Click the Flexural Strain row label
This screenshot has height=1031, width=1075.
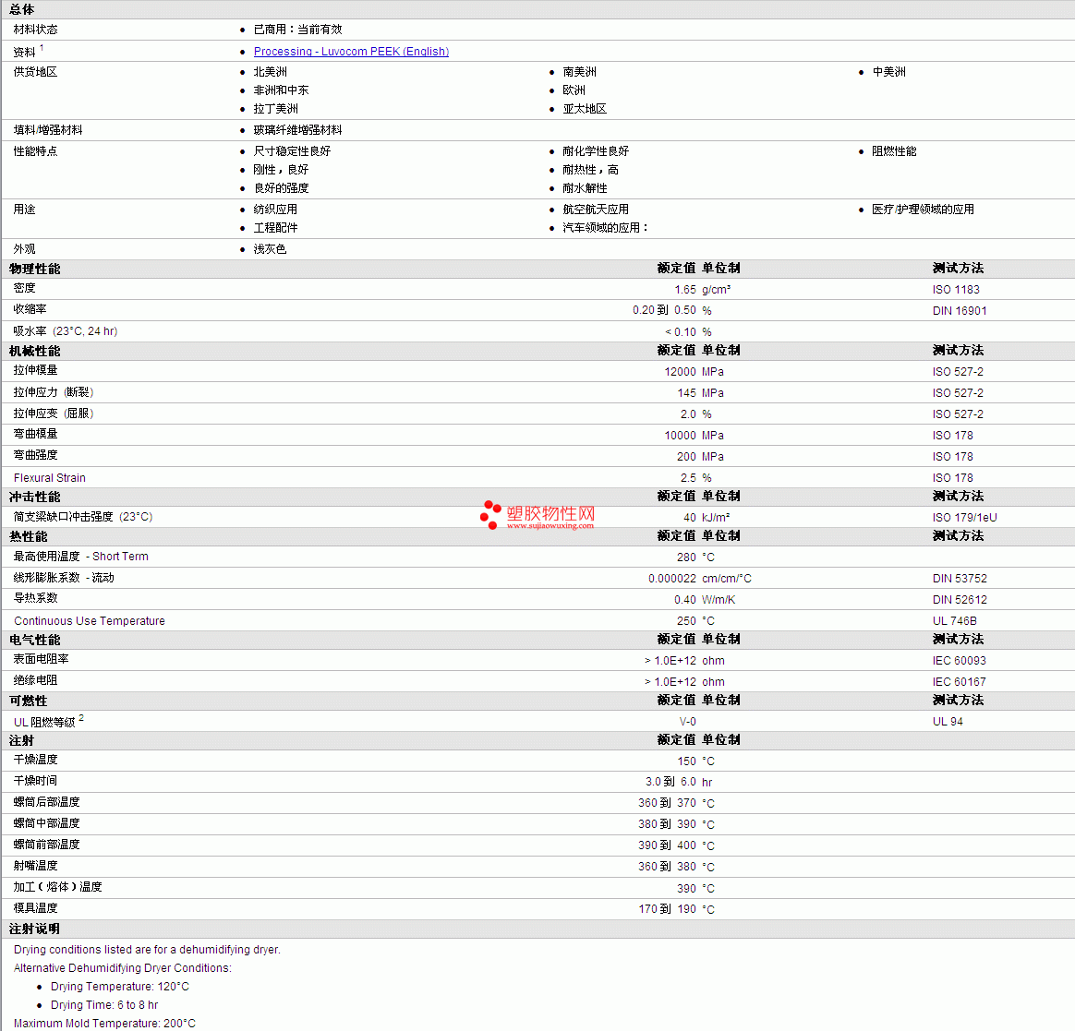click(50, 478)
